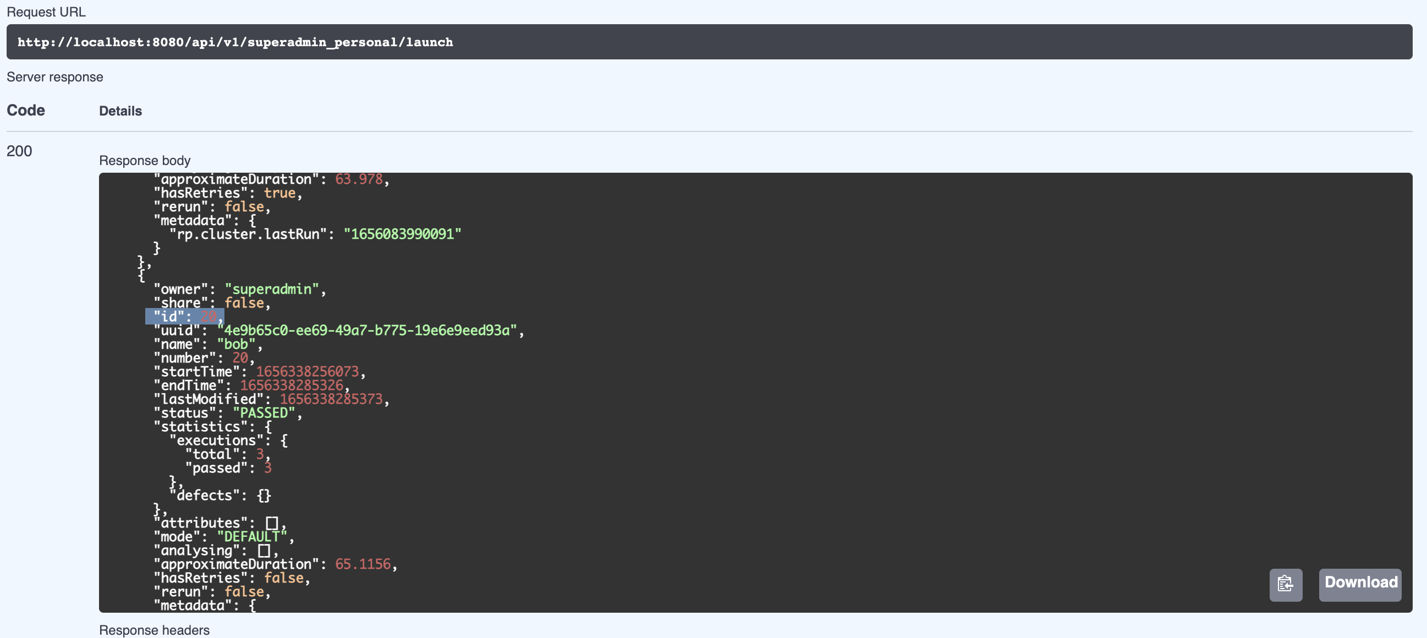Click the "passed": 3 line

[x=228, y=468]
